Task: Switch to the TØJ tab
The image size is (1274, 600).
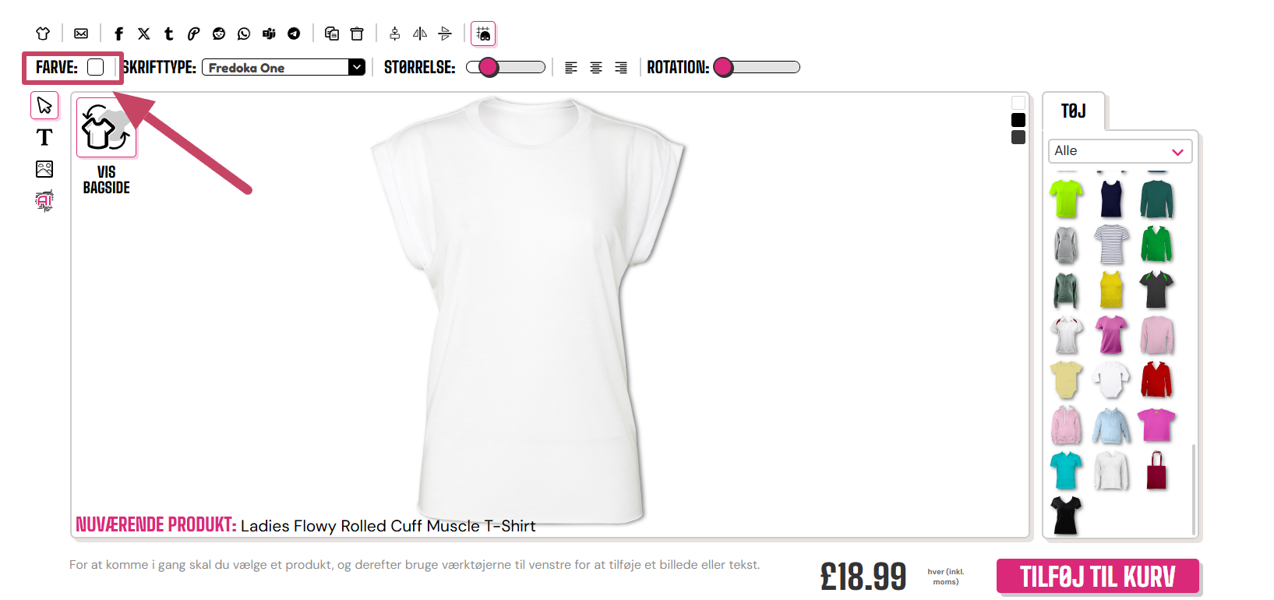Action: pos(1073,111)
